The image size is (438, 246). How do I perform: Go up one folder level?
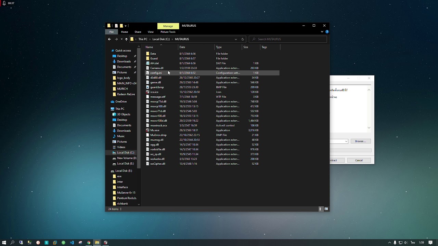coord(126,39)
